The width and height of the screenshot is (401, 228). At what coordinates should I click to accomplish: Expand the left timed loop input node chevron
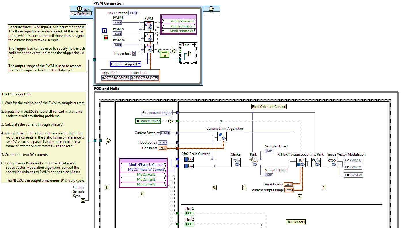(82, 17)
